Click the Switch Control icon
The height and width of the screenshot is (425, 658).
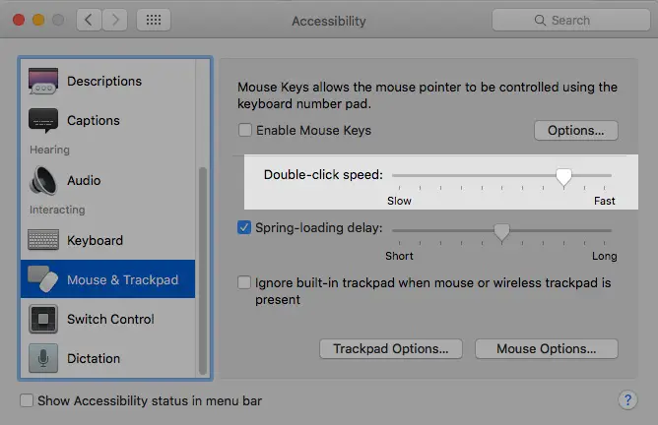[x=43, y=319]
